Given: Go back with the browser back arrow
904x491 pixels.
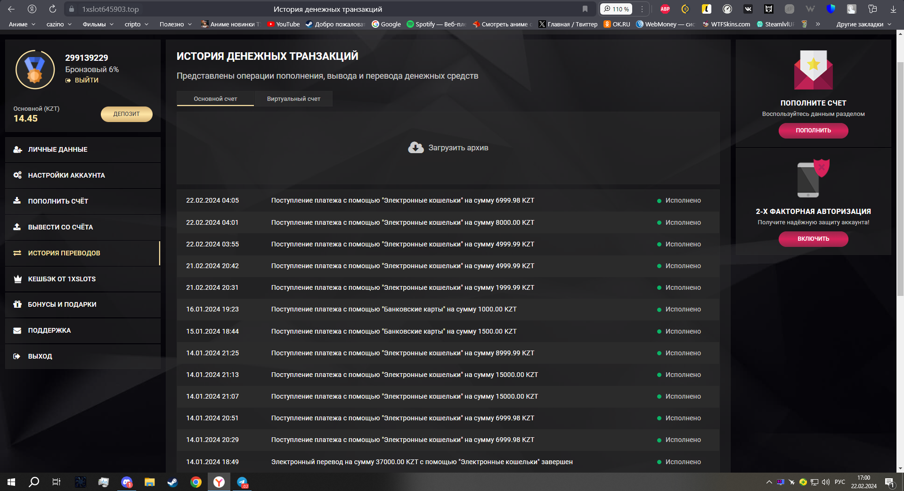Looking at the screenshot, I should (x=11, y=9).
